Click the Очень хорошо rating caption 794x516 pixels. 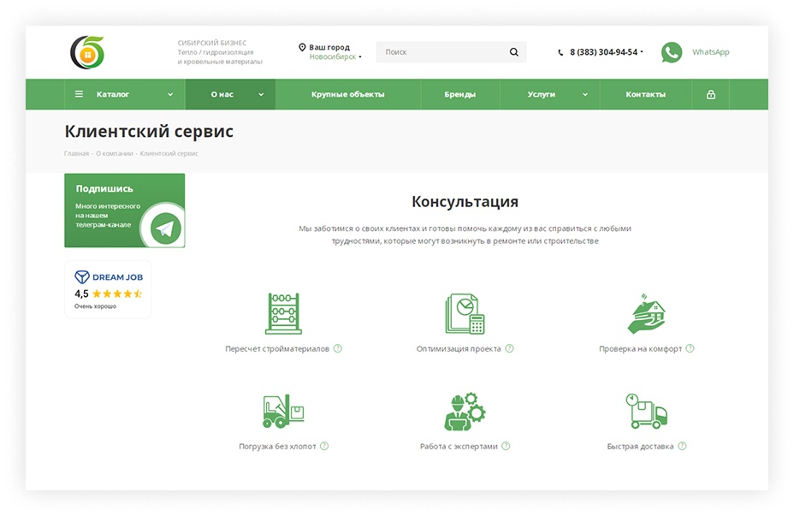click(x=95, y=306)
